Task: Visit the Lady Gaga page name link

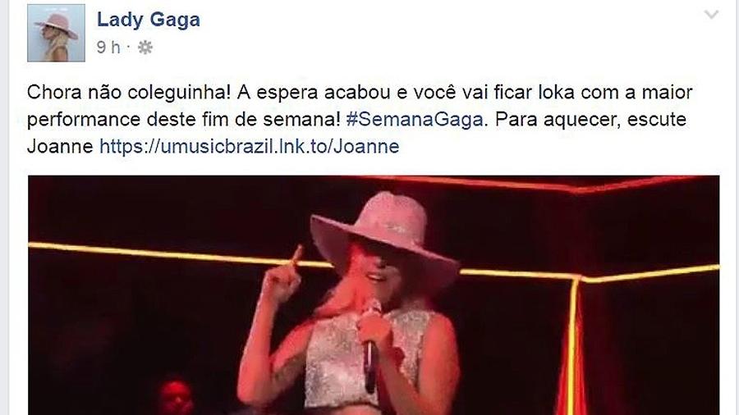Action: 149,20
